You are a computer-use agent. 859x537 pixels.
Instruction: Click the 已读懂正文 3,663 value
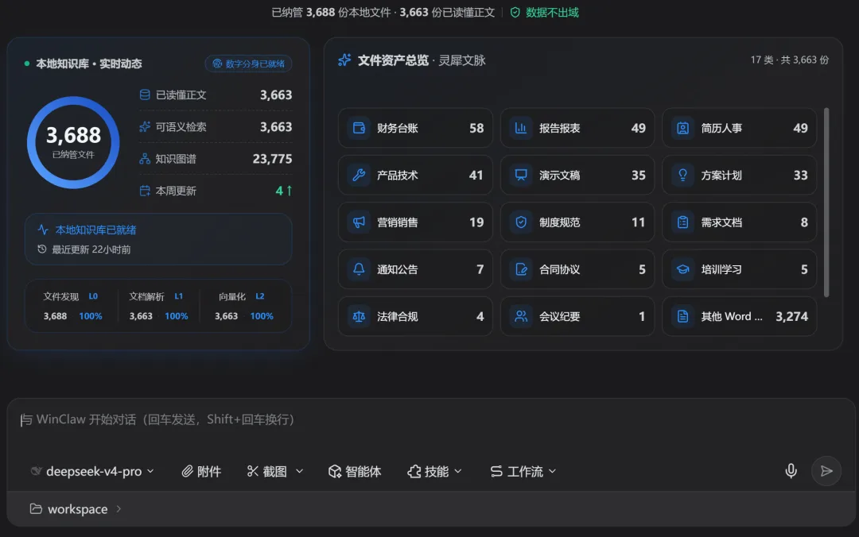276,95
